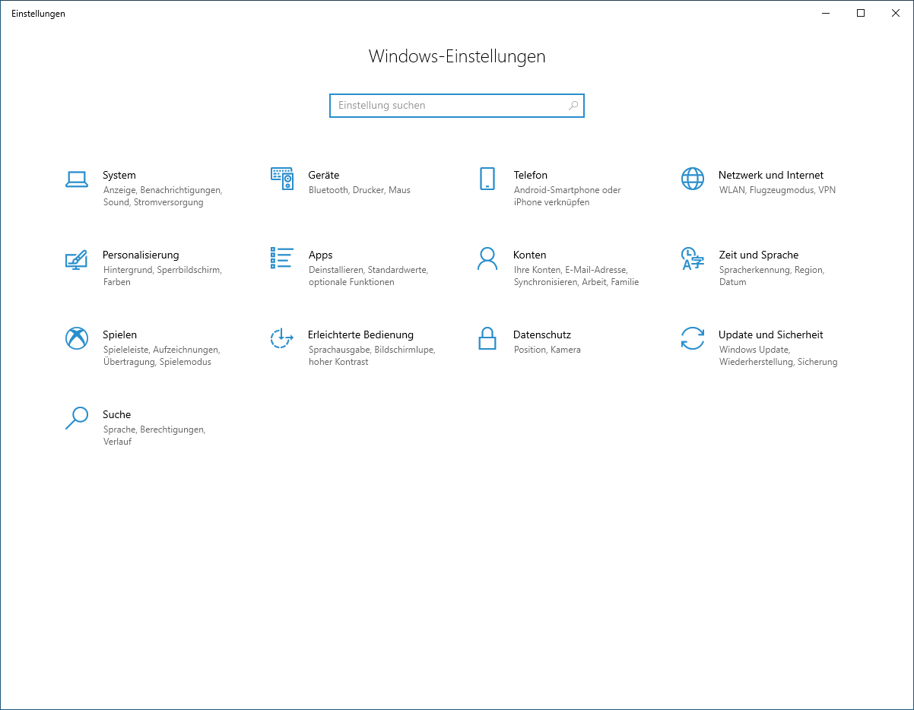This screenshot has width=914, height=710.
Task: Click 'Deinstallieren, Standardwerte, optionale Funktionen' text
Action: (x=368, y=276)
